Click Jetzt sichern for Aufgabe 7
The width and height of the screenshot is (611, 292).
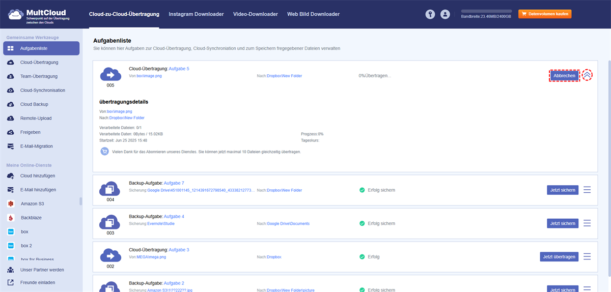563,190
